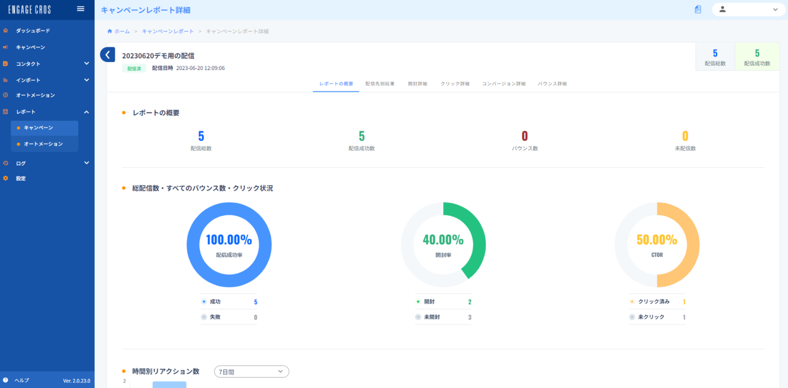
Task: Toggle the 未クリック legend item
Action: [657, 317]
